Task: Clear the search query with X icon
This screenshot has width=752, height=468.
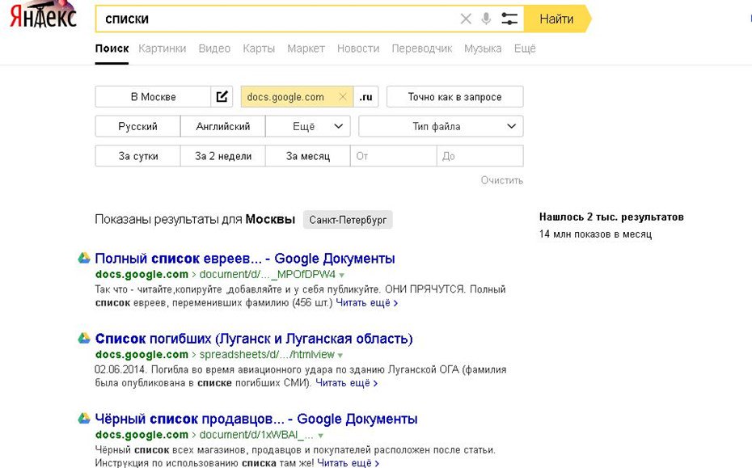Action: (x=466, y=19)
